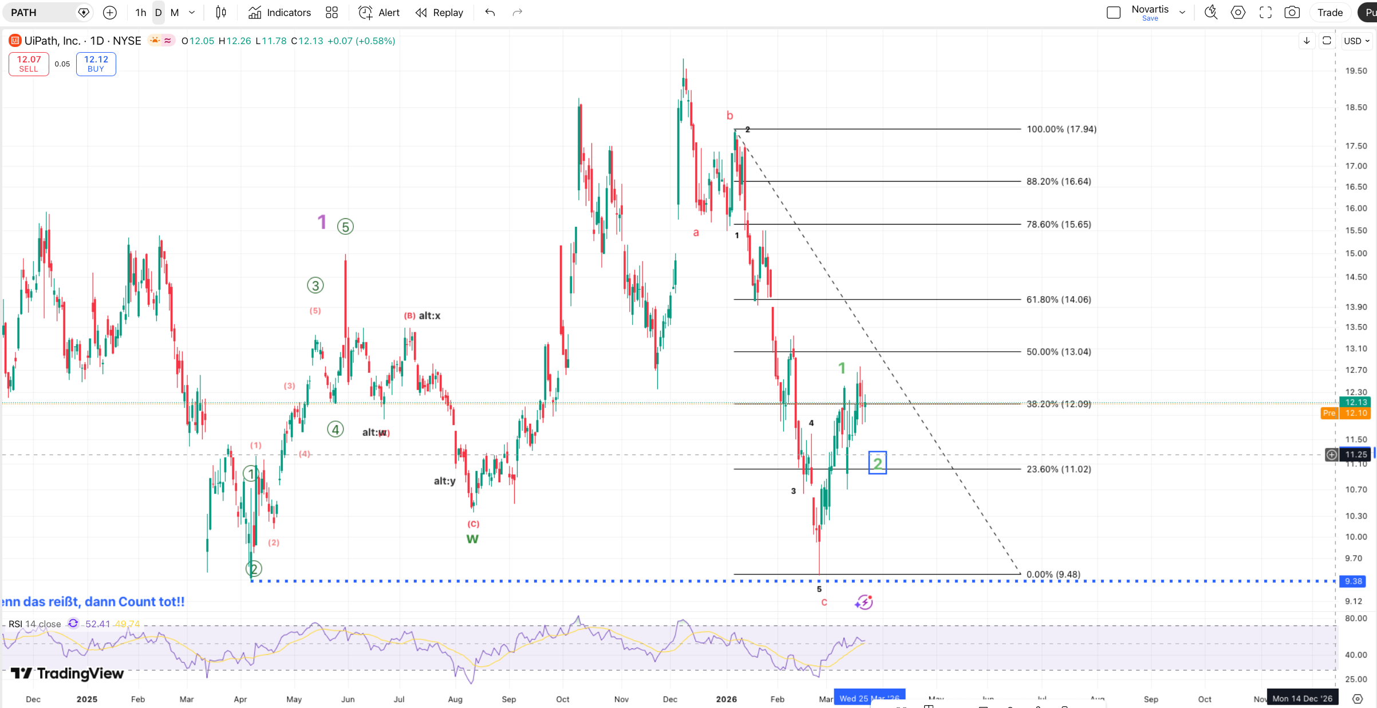Undo last chart action
Viewport: 1377px width, 708px height.
click(490, 13)
